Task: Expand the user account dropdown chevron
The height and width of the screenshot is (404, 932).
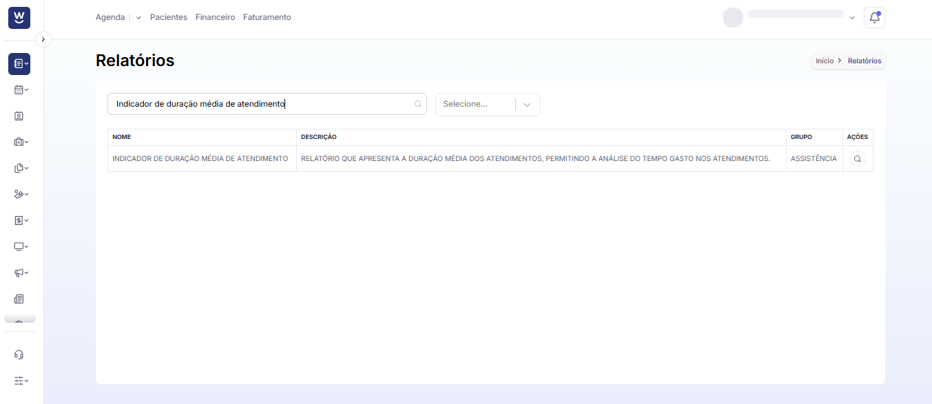Action: 852,18
